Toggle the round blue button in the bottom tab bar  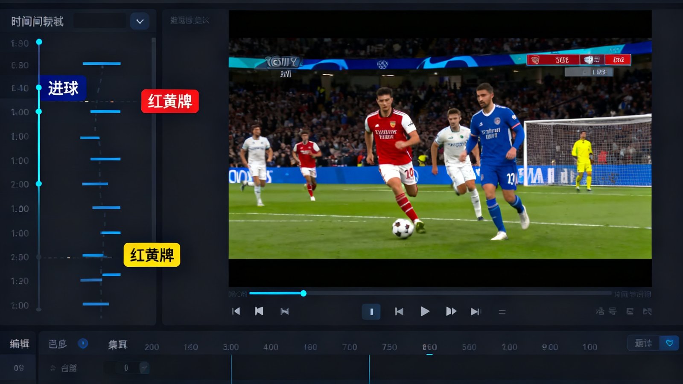pos(83,343)
